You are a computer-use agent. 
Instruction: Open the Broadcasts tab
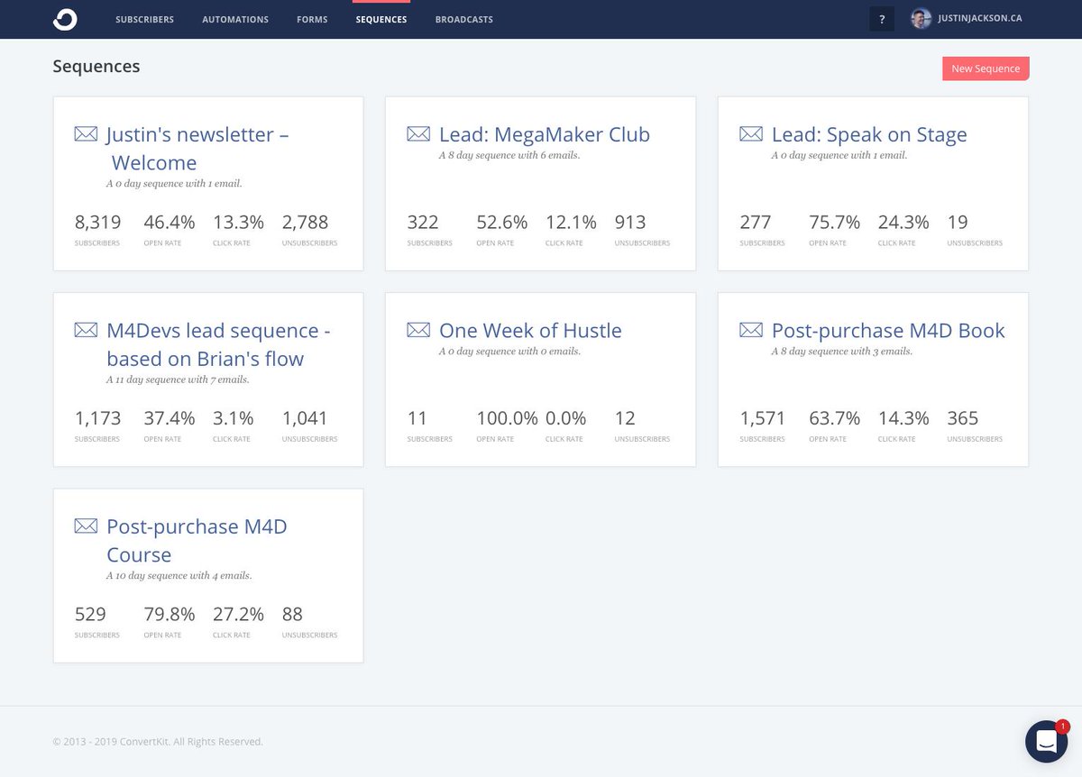pyautogui.click(x=463, y=19)
